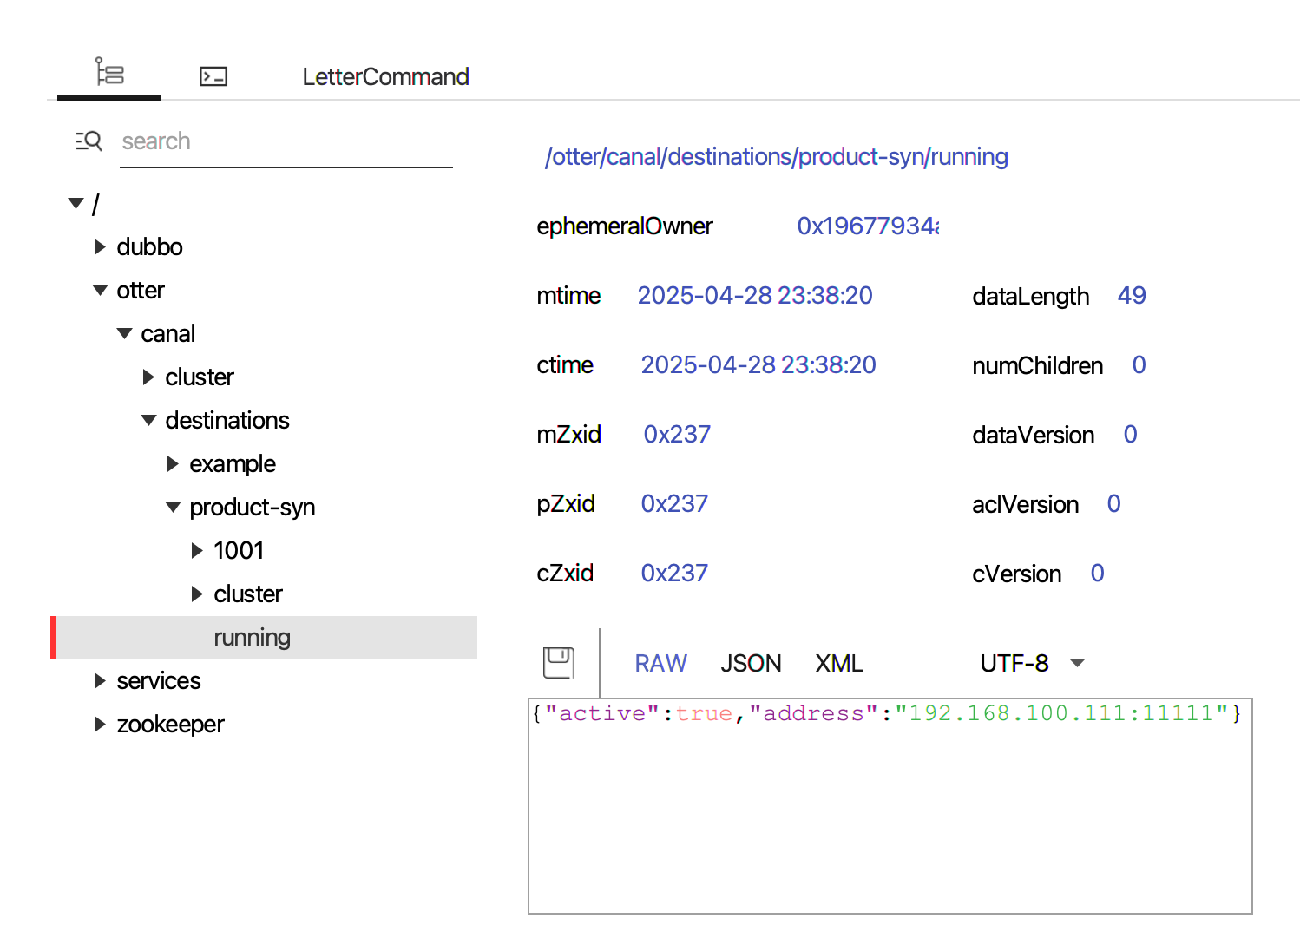Expand the services tree node
The height and width of the screenshot is (951, 1300).
(101, 681)
